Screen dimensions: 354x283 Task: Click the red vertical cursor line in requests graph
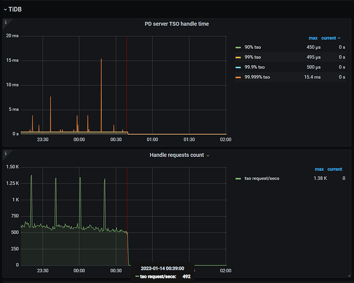tap(127, 215)
